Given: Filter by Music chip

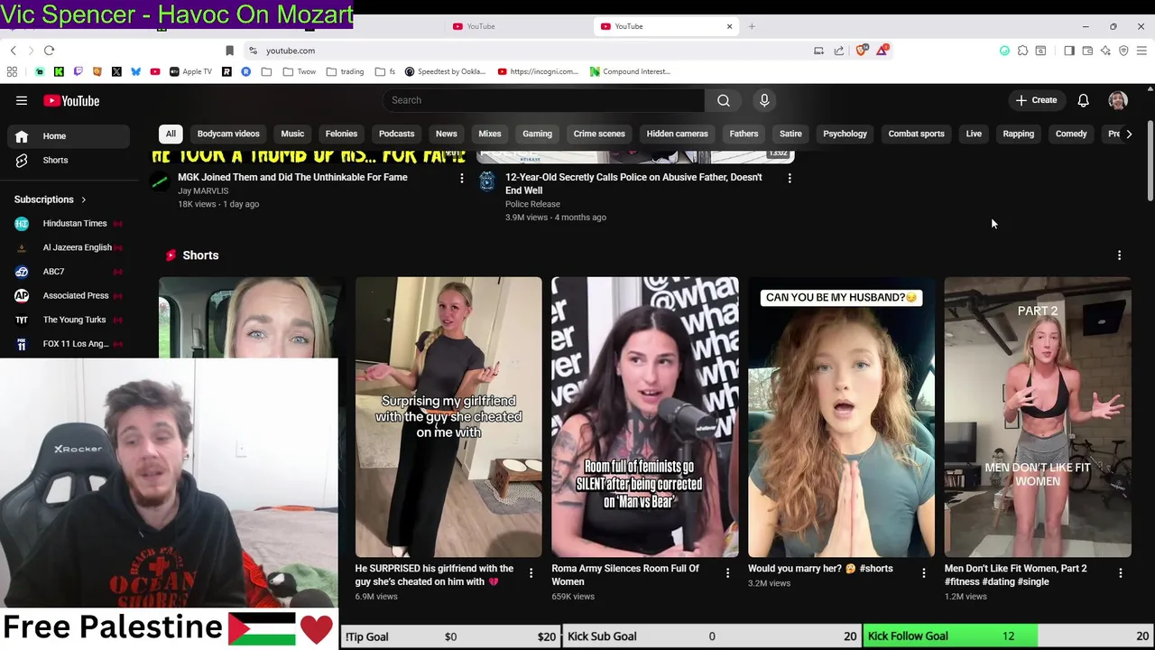Looking at the screenshot, I should (292, 134).
